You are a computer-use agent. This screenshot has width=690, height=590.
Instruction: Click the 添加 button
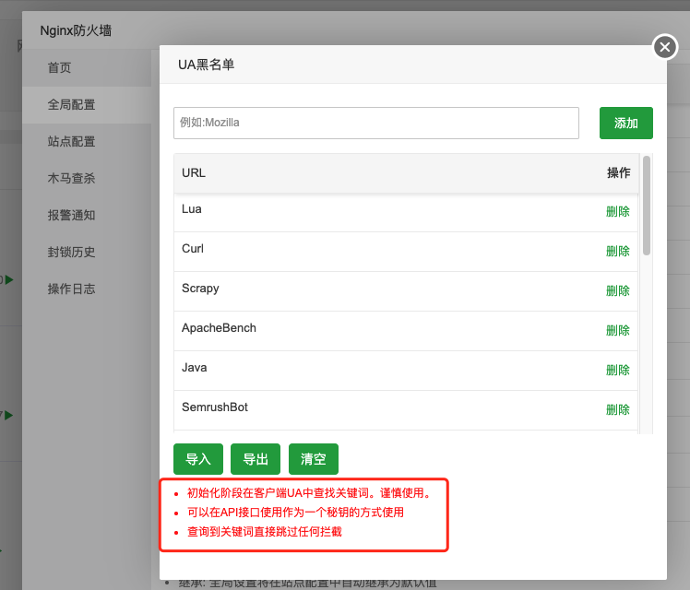[625, 124]
